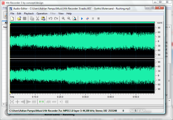Click the first magnifier zoom icon

[x=63, y=18]
